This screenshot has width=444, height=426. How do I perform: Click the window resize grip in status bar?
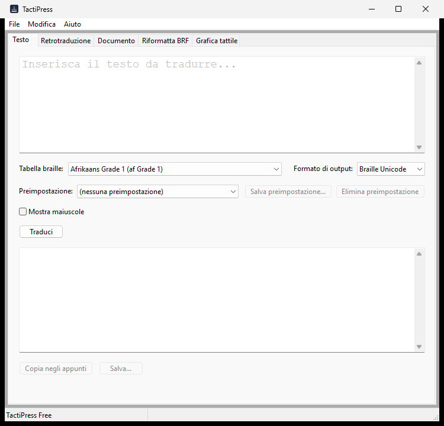(436, 418)
